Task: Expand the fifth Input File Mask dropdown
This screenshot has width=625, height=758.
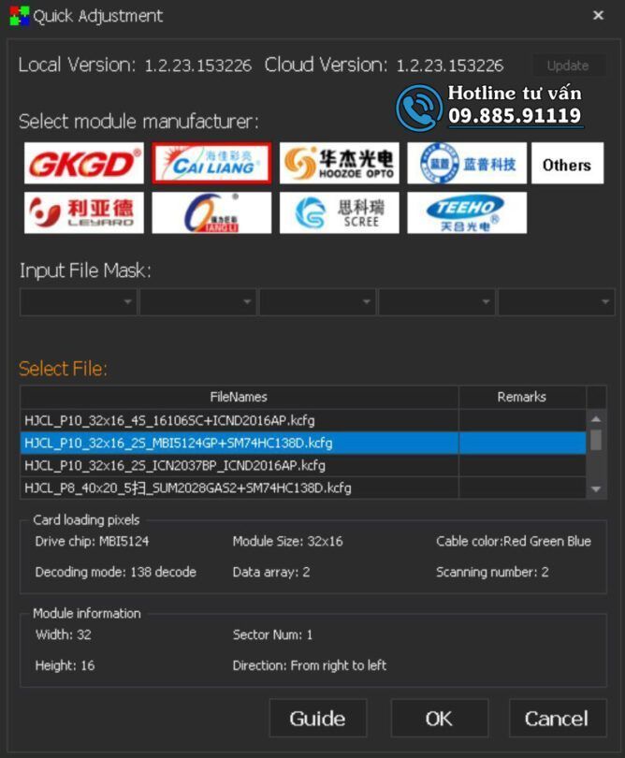Action: (x=557, y=302)
